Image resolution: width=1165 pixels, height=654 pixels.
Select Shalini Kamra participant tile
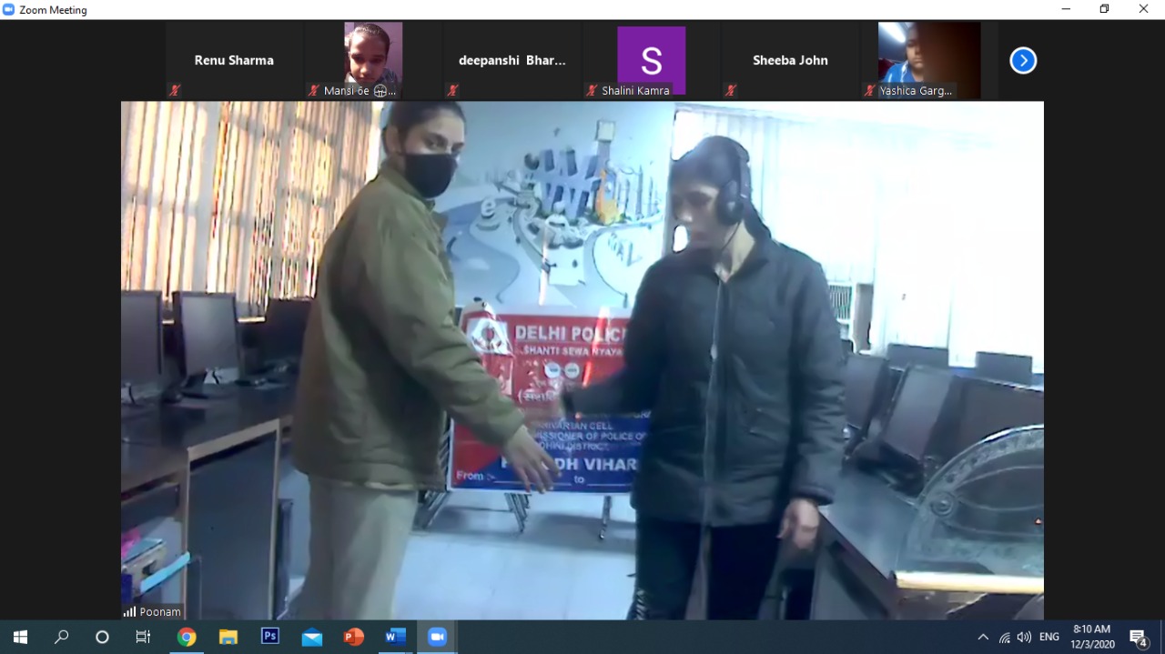(651, 61)
